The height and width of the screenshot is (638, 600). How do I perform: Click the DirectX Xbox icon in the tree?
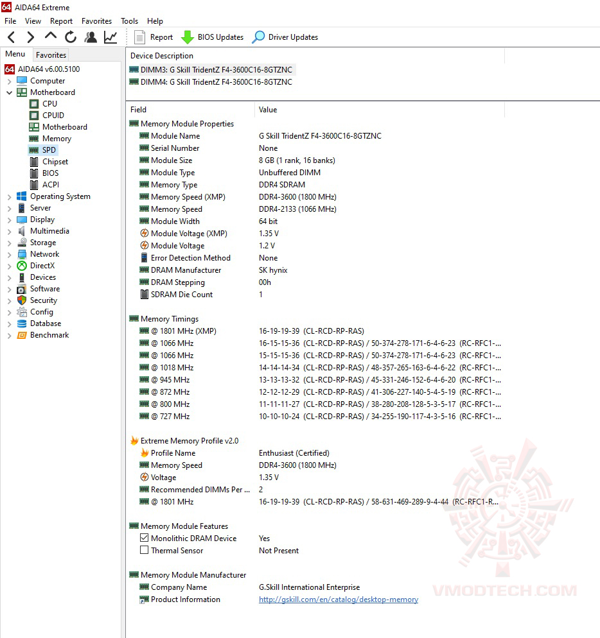pos(22,266)
